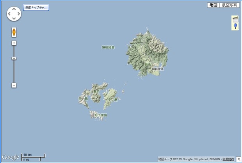This screenshot has width=242, height=163.
Task: Click the 中ノ島 island label
Action: 113,100
